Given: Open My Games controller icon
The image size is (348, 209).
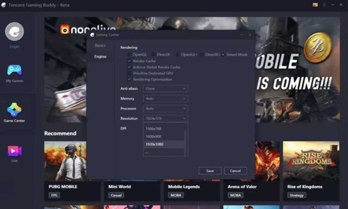Looking at the screenshot, I should [x=14, y=70].
